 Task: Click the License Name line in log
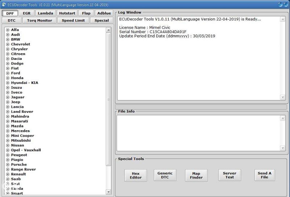(145, 28)
